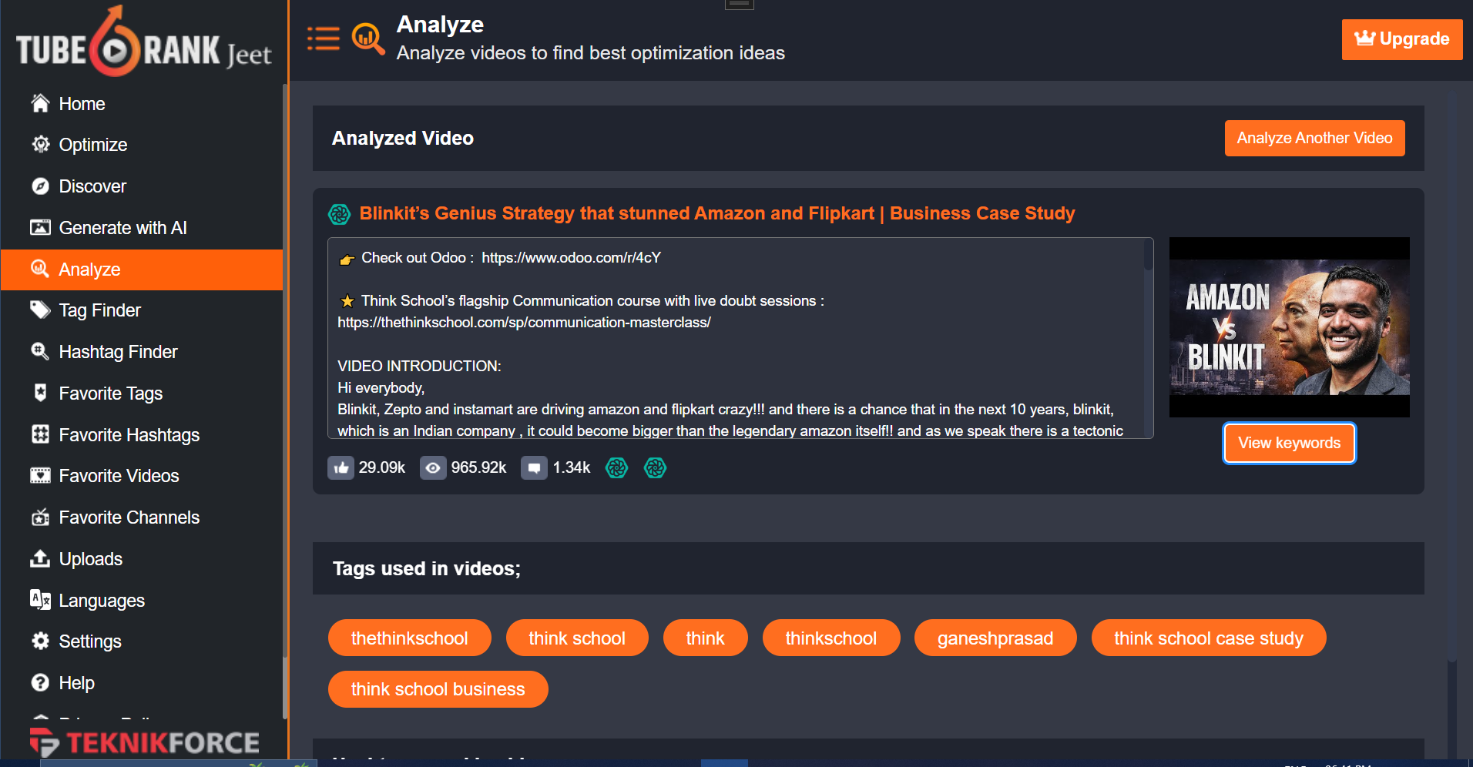The height and width of the screenshot is (767, 1473).
Task: Click the Generate with AI image icon
Action: 40,227
